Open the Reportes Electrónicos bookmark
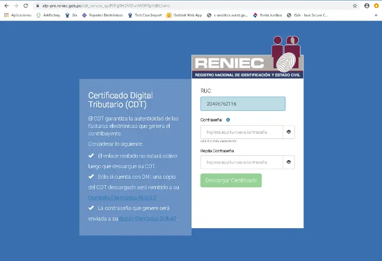This screenshot has height=261, width=382. [x=102, y=15]
